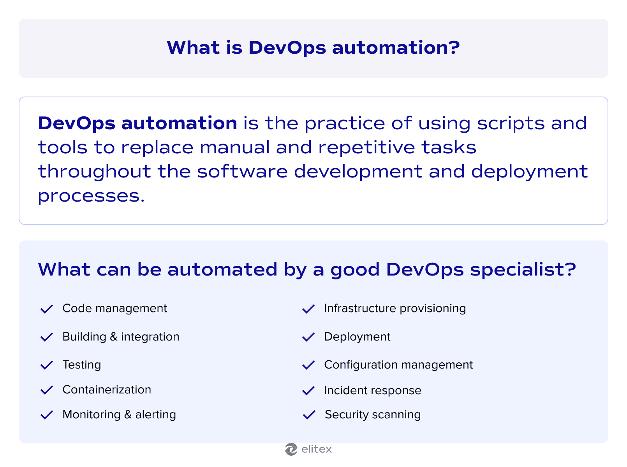Select the 'Infrastructure provisioning' list item
Viewport: 627px width, 467px height.
[395, 308]
